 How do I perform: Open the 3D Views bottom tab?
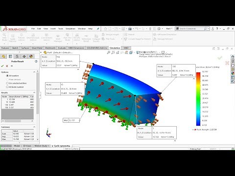tap(27, 146)
